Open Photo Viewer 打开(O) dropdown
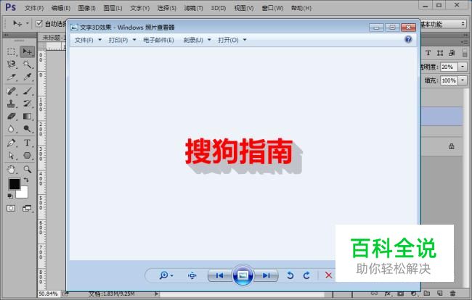472x300 pixels. (232, 40)
